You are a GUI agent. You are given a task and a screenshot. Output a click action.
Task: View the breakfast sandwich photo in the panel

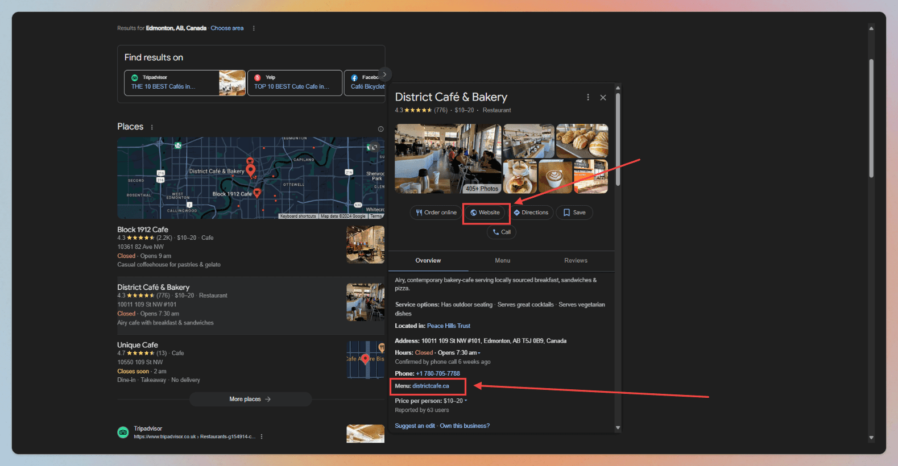click(520, 177)
